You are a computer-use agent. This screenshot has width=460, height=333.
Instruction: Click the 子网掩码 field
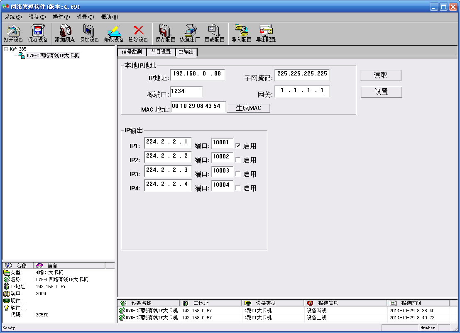pos(302,75)
